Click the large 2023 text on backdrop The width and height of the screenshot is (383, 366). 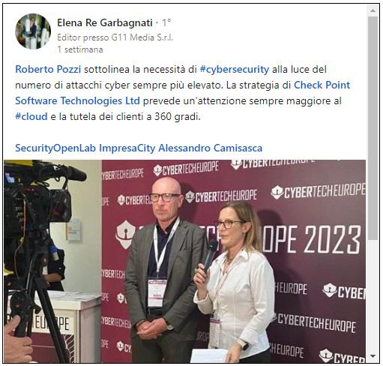pos(333,239)
